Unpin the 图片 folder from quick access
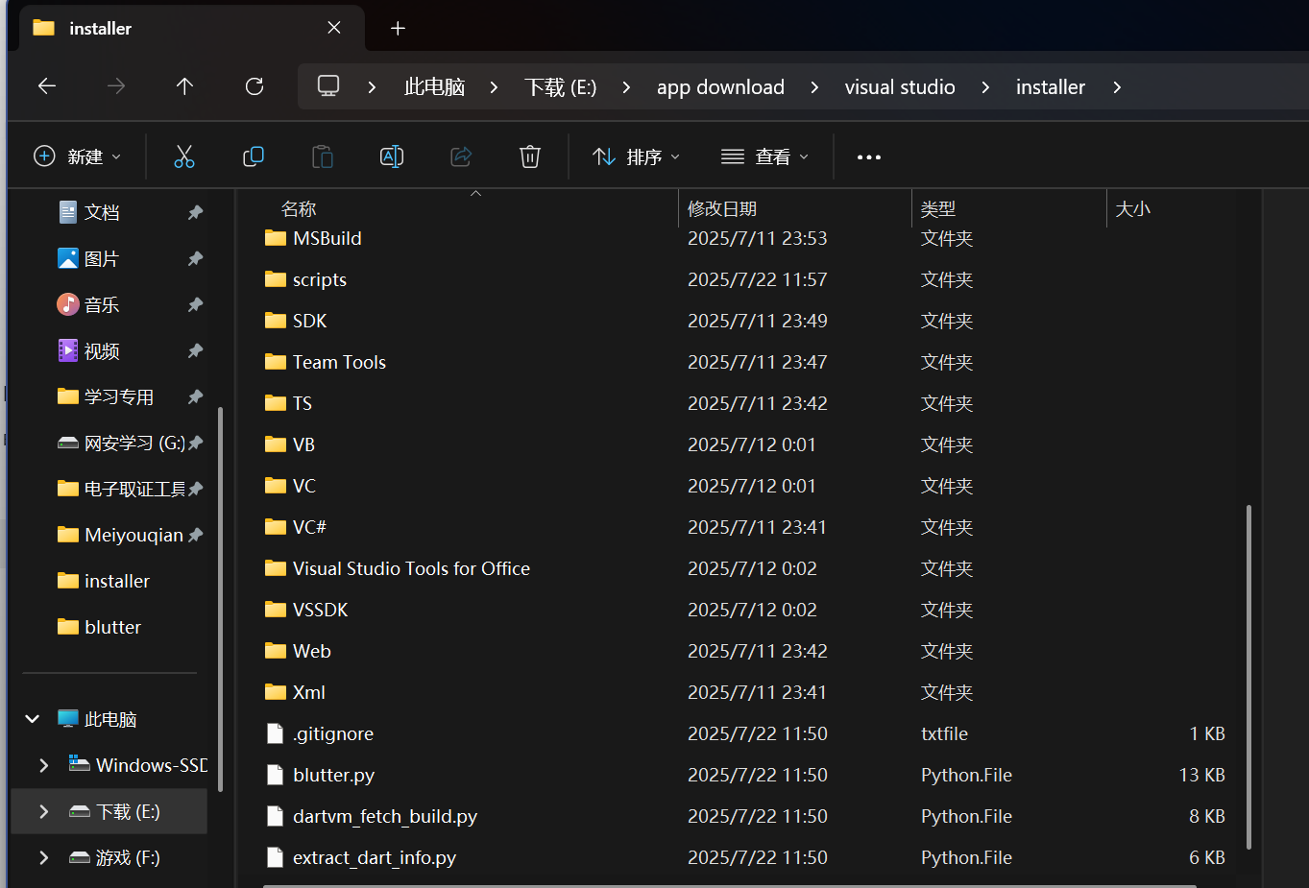The width and height of the screenshot is (1309, 888). click(196, 258)
